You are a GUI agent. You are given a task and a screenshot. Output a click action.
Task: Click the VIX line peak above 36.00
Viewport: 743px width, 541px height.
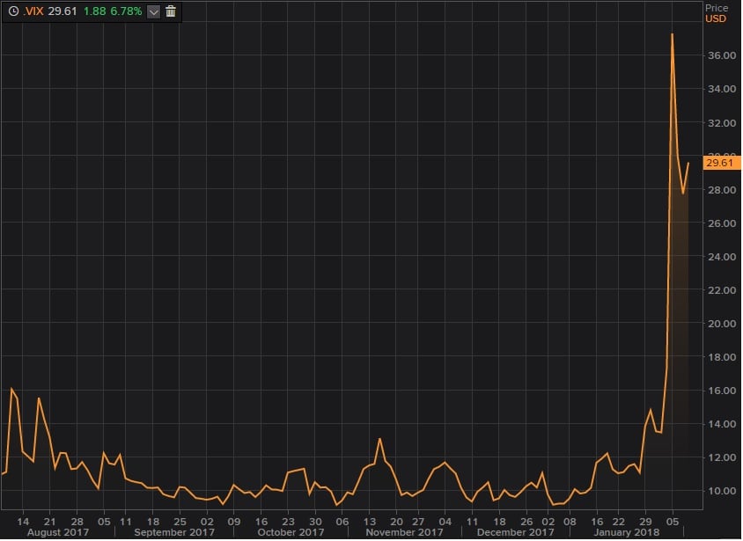click(x=672, y=34)
